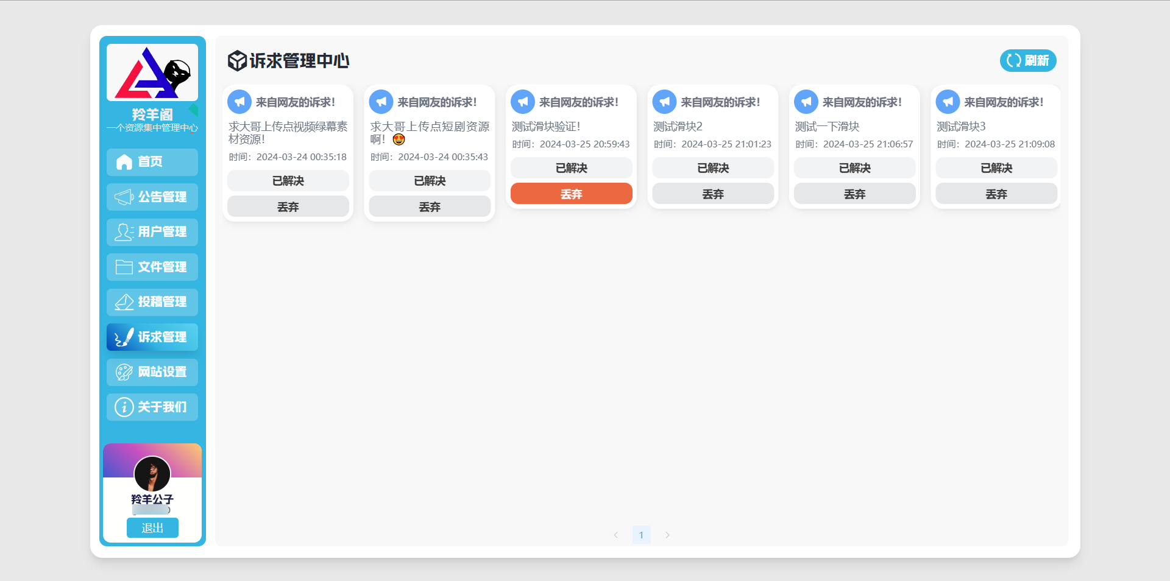Click the refresh icon inside the 刷新 button
1170x581 pixels.
coord(1013,61)
